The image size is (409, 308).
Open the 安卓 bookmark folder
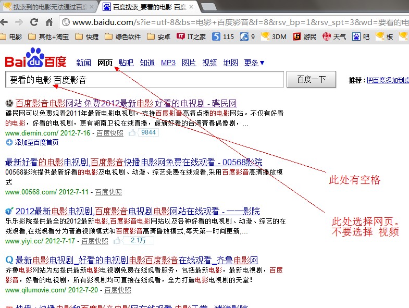coord(158,36)
